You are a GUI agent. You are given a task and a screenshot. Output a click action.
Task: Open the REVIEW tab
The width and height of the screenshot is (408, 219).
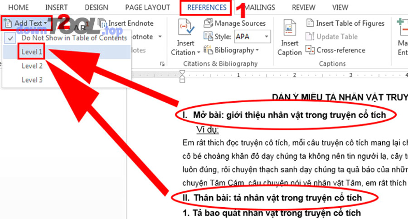[304, 8]
